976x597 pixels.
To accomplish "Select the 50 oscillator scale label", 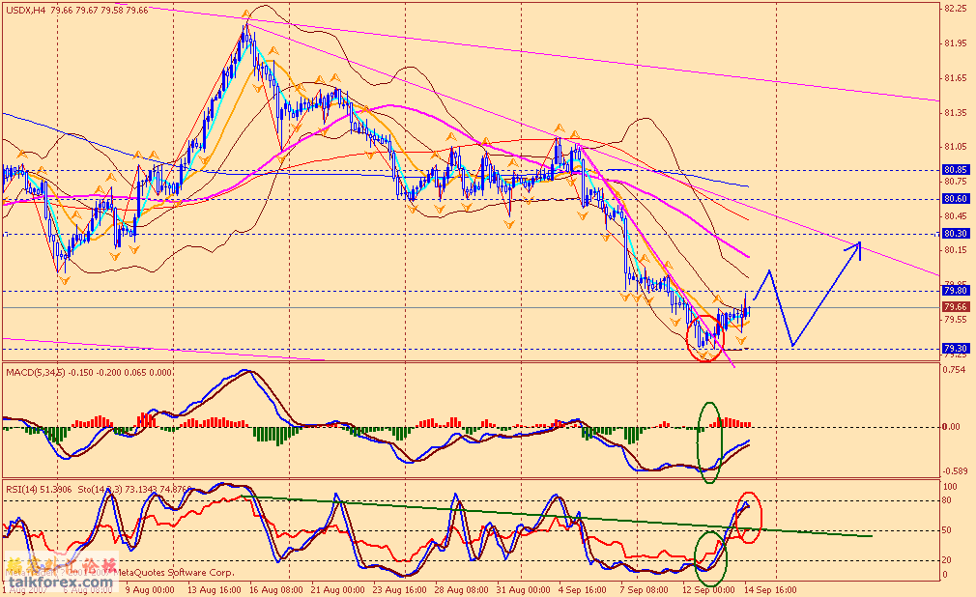I will tap(948, 530).
